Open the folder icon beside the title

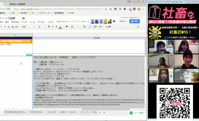[24, 18]
